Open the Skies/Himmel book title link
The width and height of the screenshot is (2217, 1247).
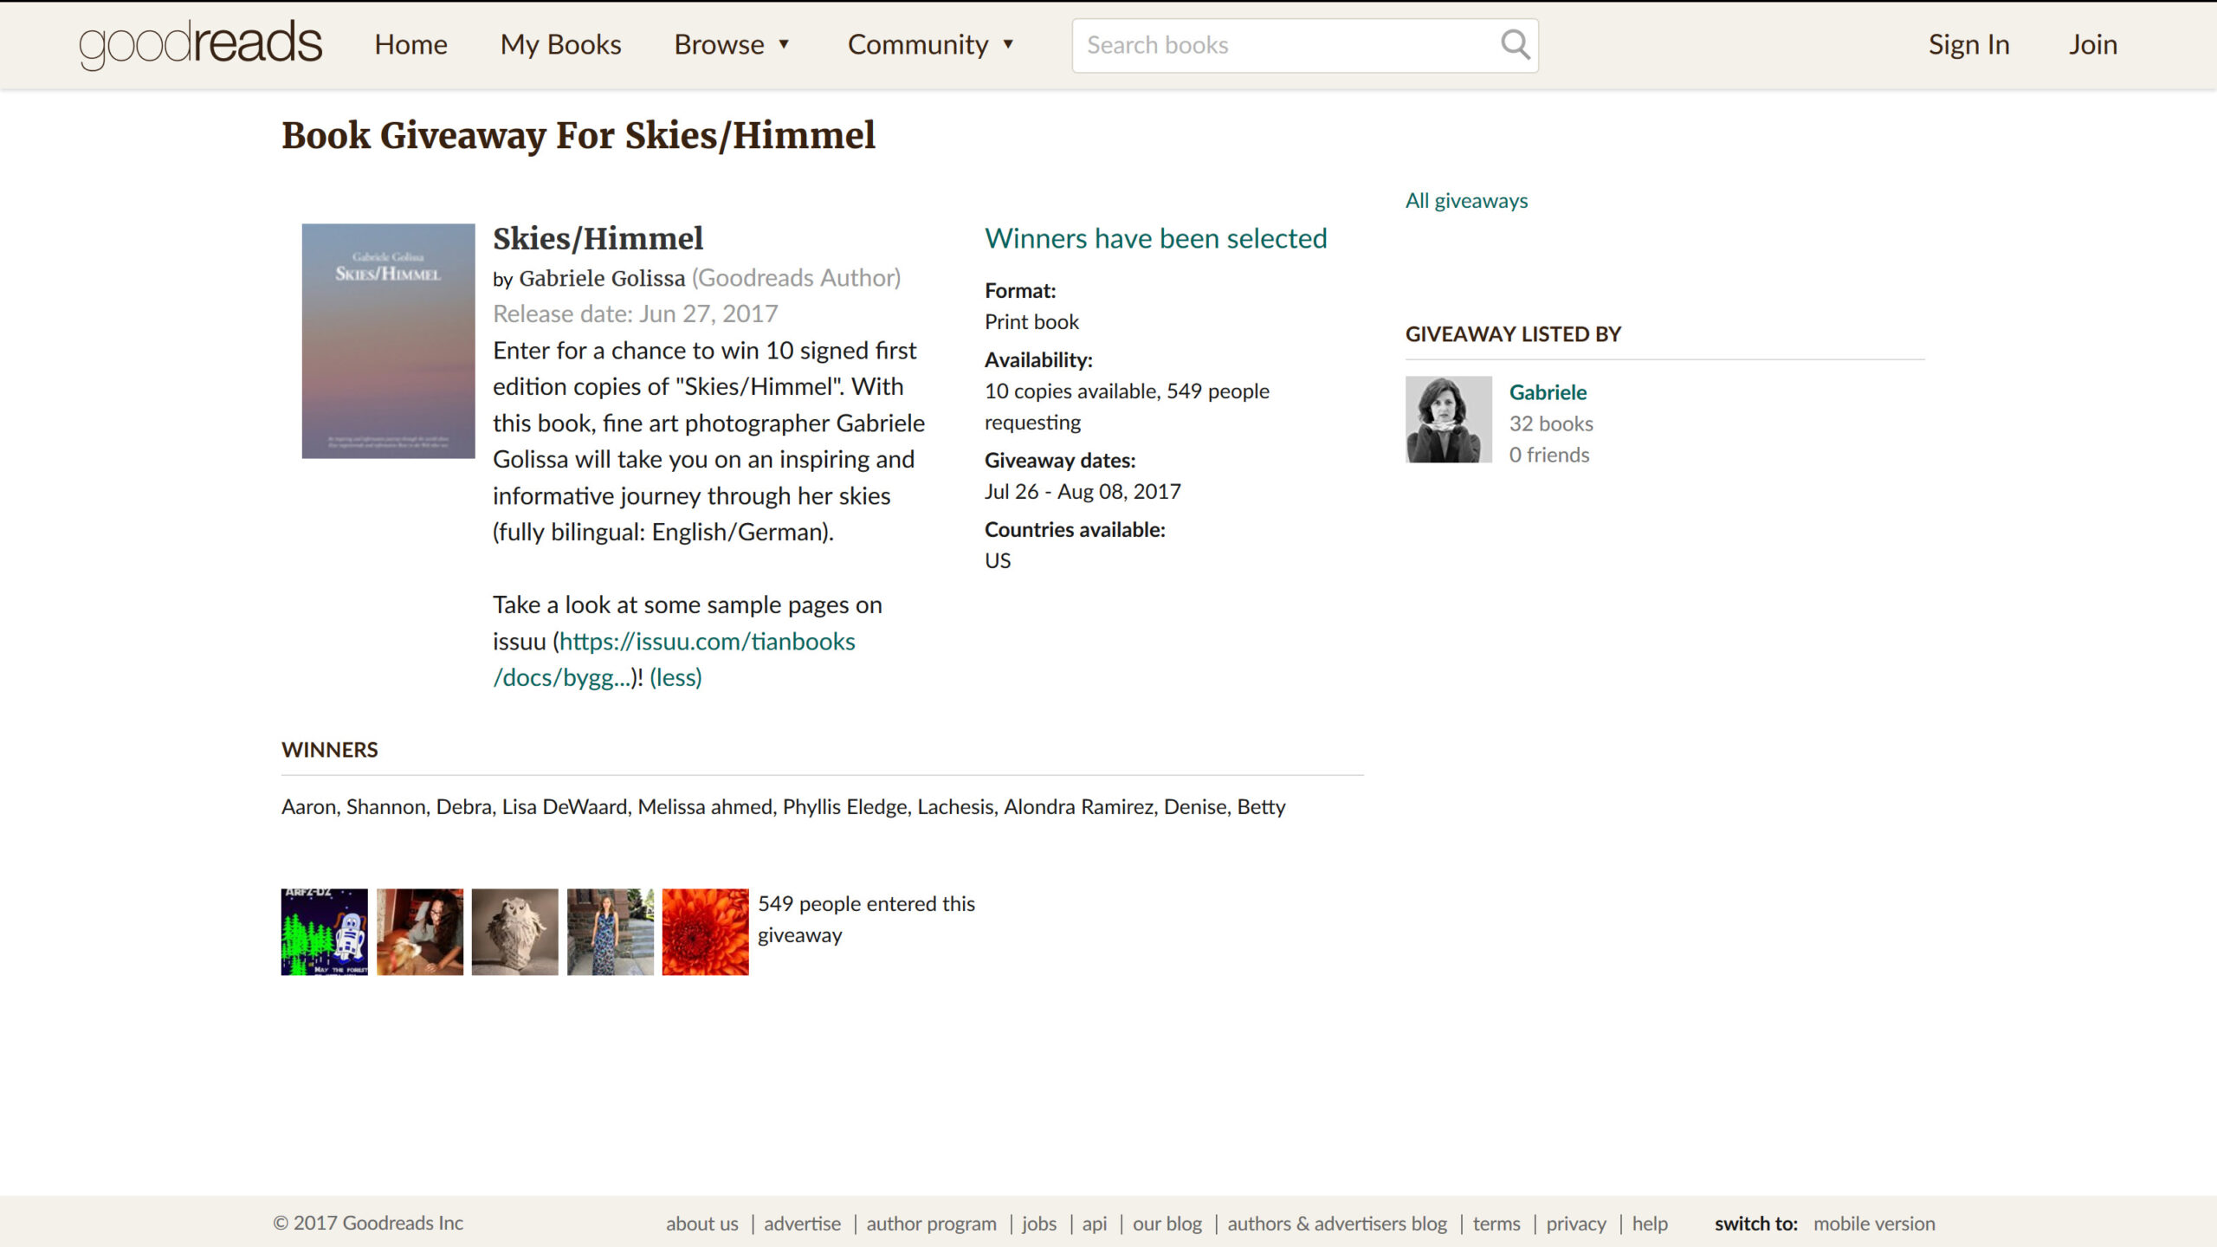[598, 238]
